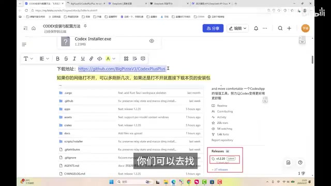Pin the CODEX安装与配置方法 document
The height and width of the screenshot is (186, 331).
pyautogui.click(x=85, y=26)
